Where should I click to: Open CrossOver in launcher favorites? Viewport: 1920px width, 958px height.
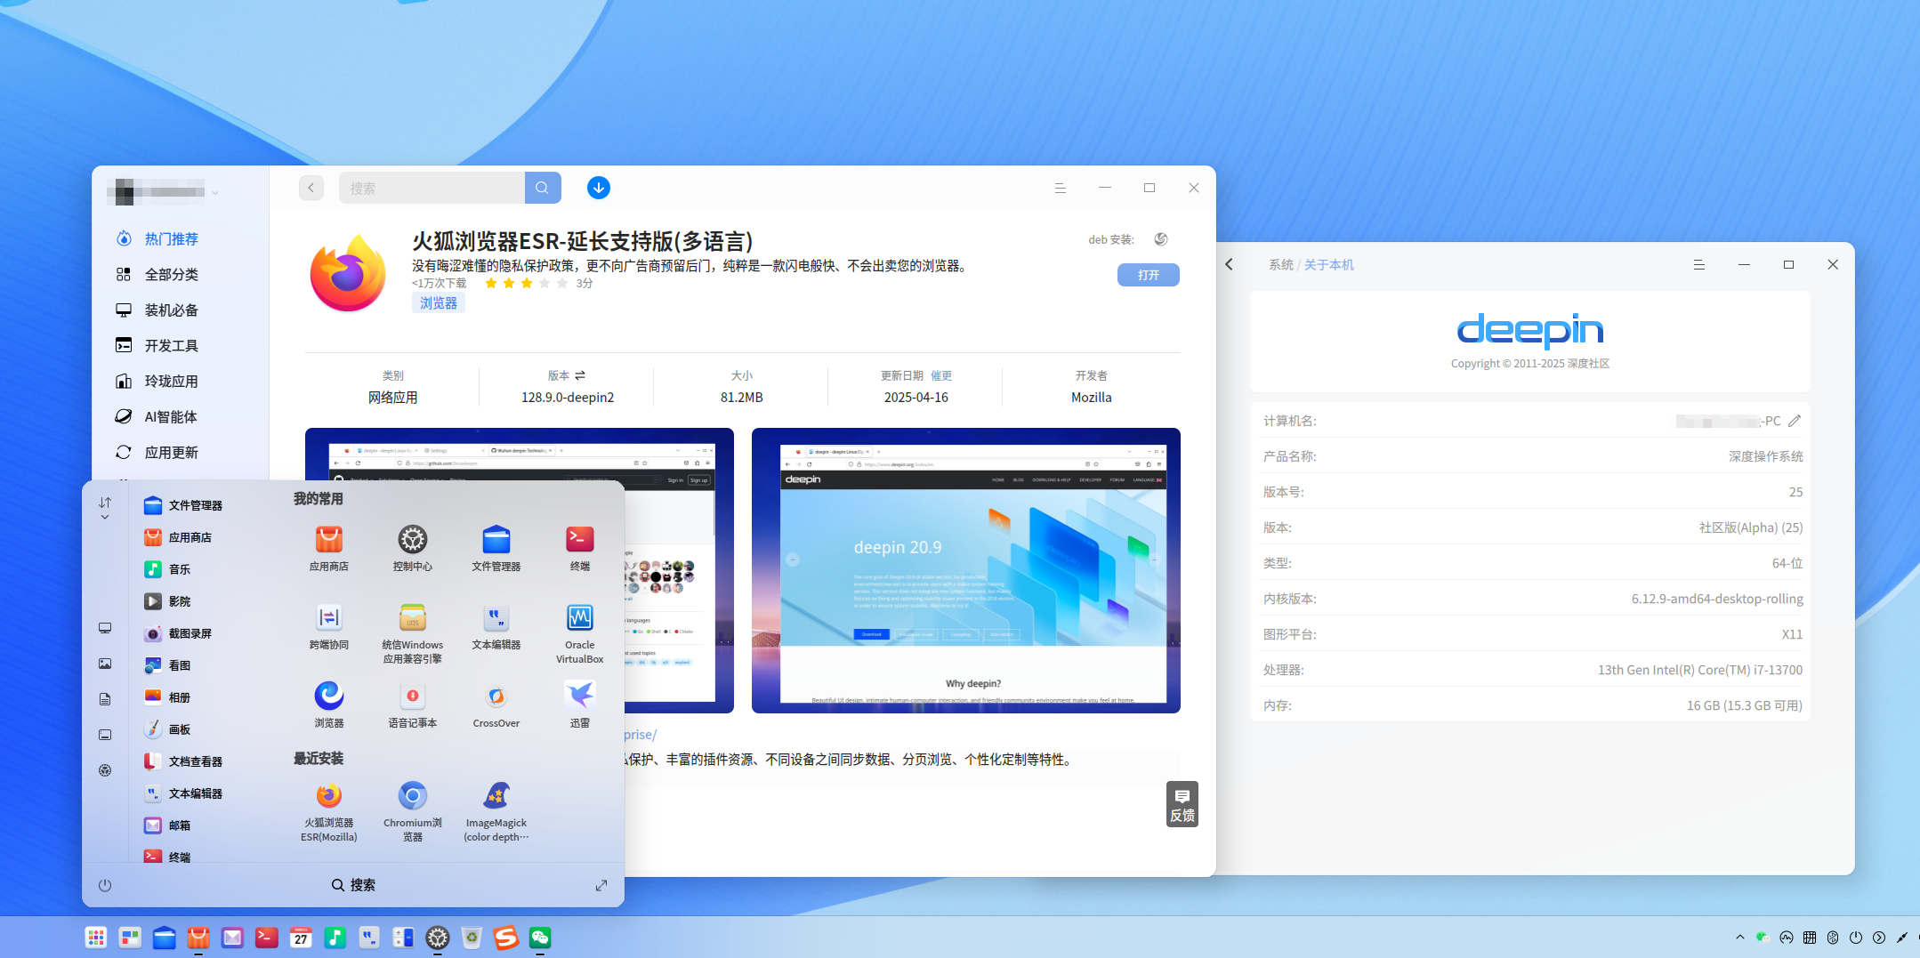coord(496,706)
